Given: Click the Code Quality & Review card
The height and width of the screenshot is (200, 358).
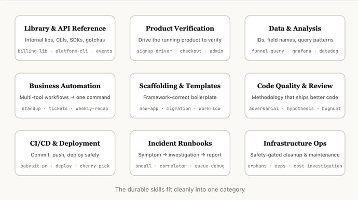Looking at the screenshot, I should pos(295,95).
